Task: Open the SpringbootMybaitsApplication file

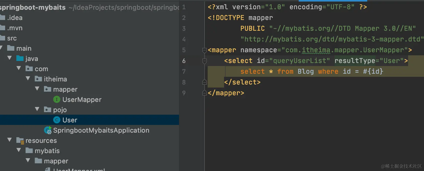Action: pos(101,130)
